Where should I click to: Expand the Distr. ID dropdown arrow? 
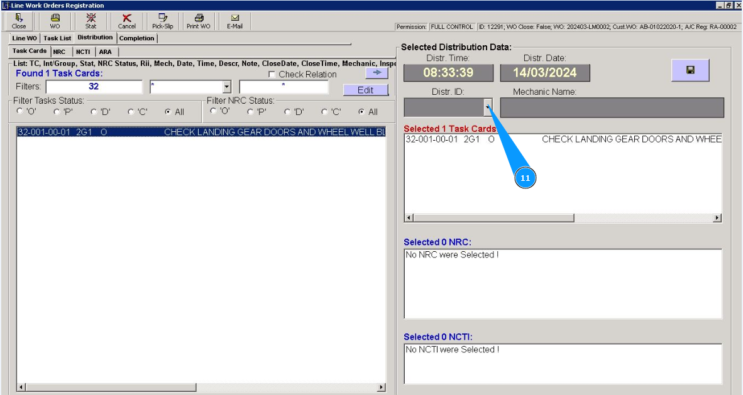pos(488,107)
